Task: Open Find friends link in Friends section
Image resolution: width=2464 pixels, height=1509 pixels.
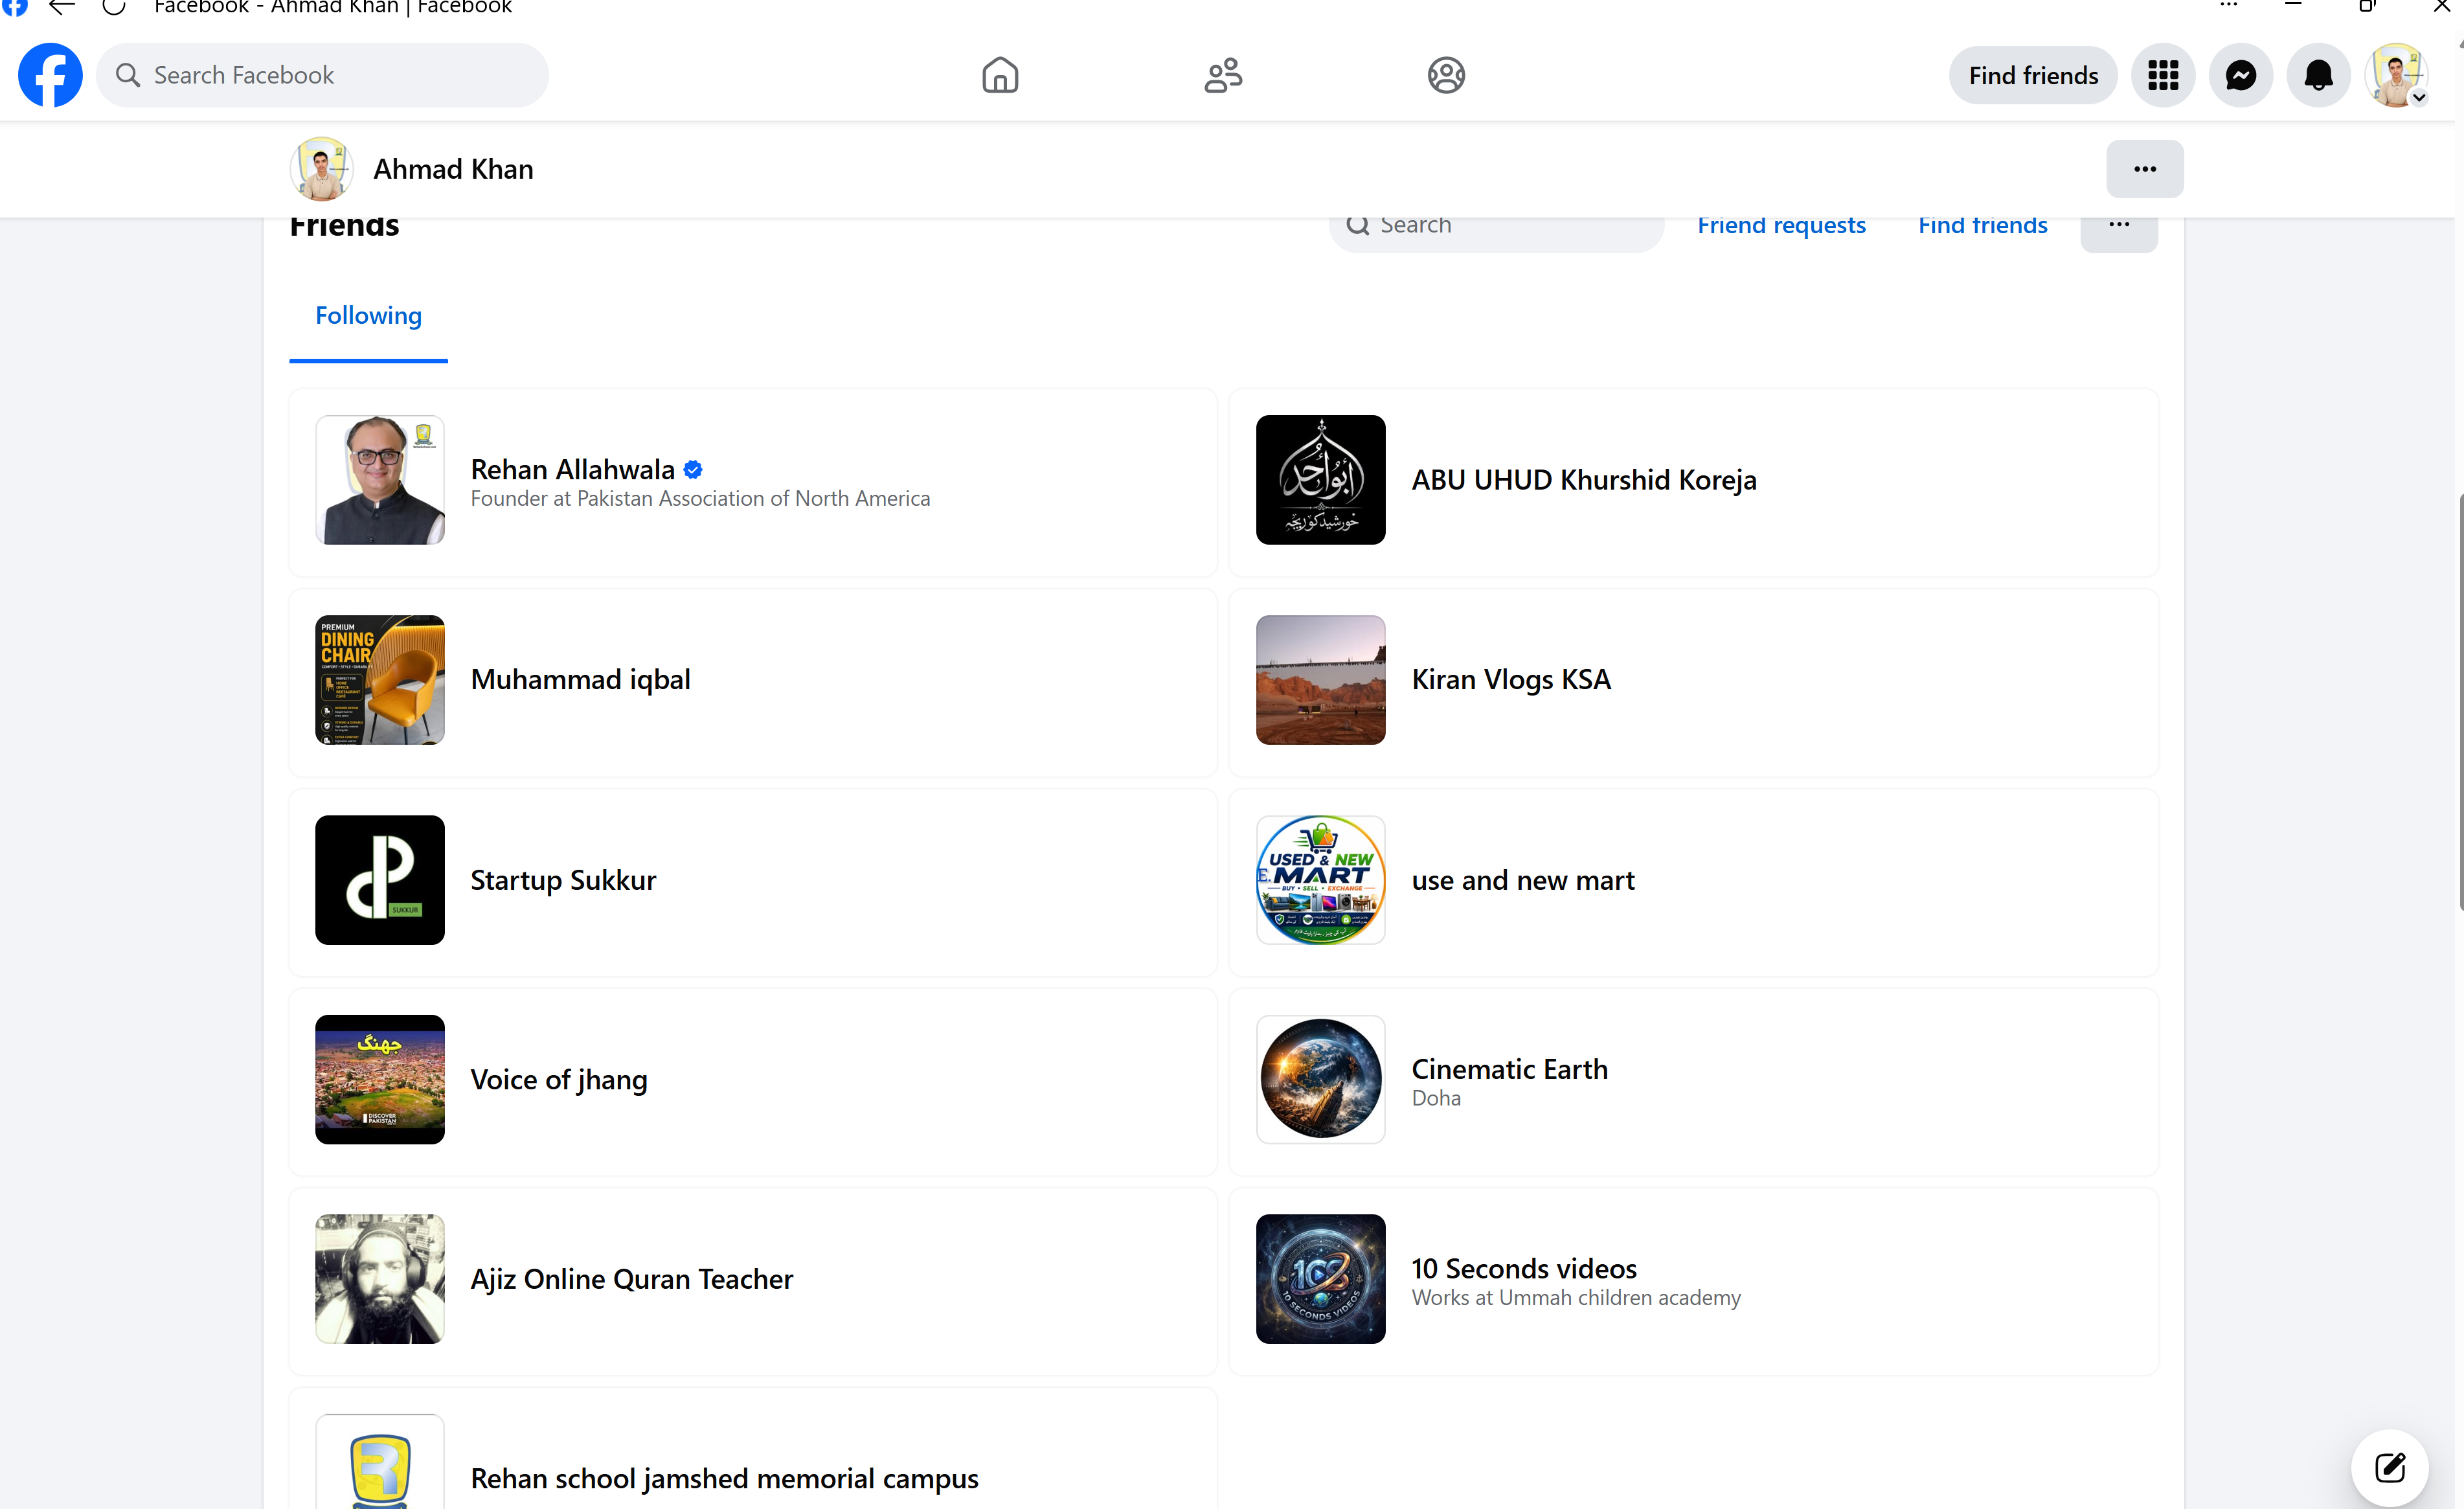Action: point(1982,225)
